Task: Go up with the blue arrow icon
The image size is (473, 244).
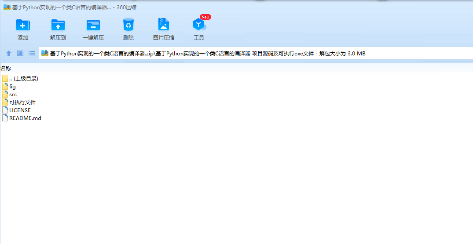Action: point(9,53)
